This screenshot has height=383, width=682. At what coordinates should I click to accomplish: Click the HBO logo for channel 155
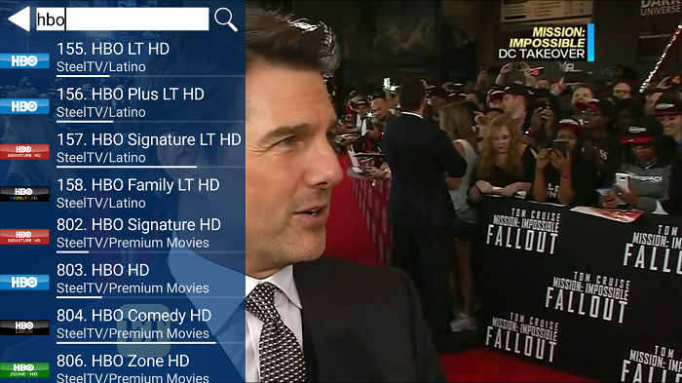pyautogui.click(x=24, y=61)
